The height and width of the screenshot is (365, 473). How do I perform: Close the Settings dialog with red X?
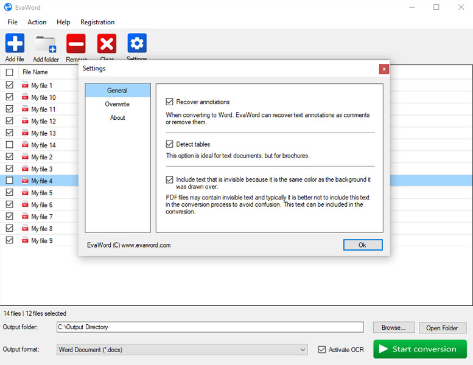click(384, 69)
